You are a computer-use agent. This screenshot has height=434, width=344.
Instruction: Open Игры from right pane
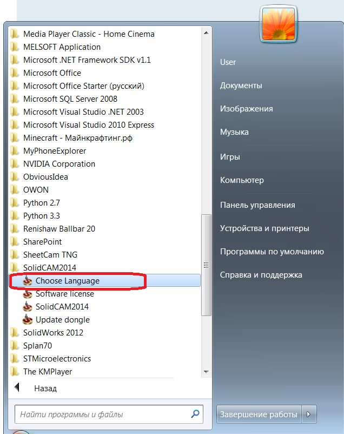(x=230, y=157)
